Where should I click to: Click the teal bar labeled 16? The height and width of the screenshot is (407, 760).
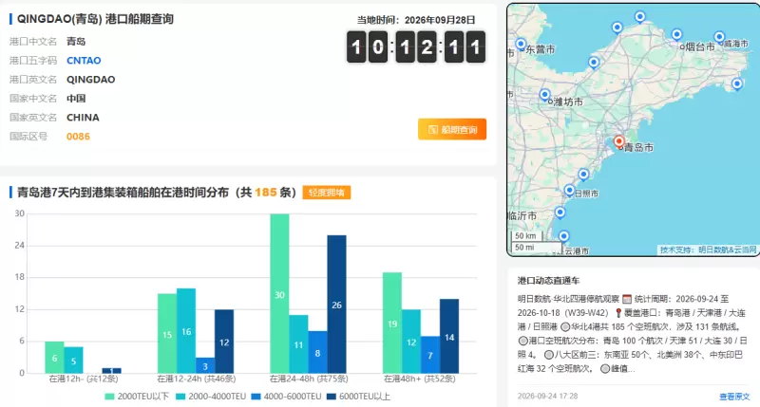pyautogui.click(x=186, y=330)
